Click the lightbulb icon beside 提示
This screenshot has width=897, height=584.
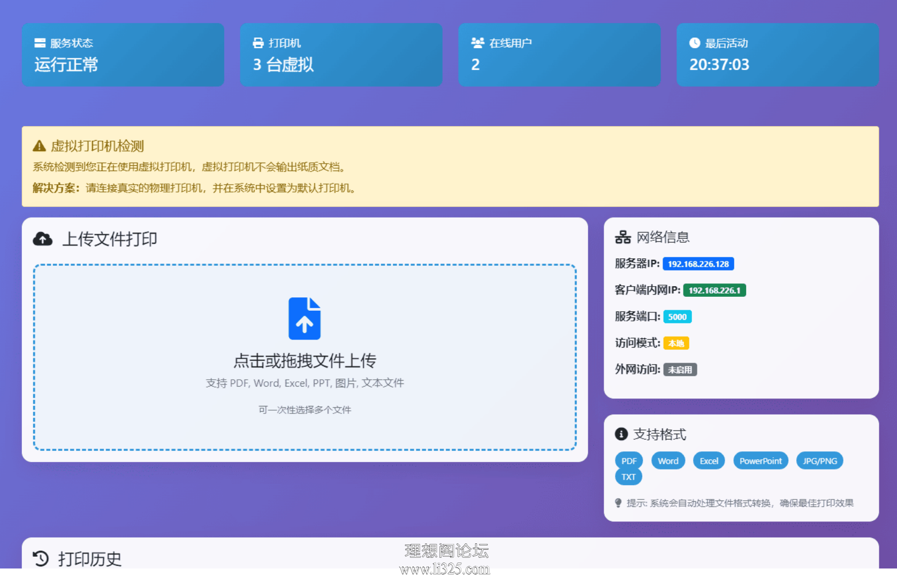click(618, 503)
